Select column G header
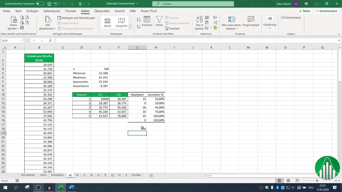Viewport: 342px width, 192px height. [x=137, y=47]
